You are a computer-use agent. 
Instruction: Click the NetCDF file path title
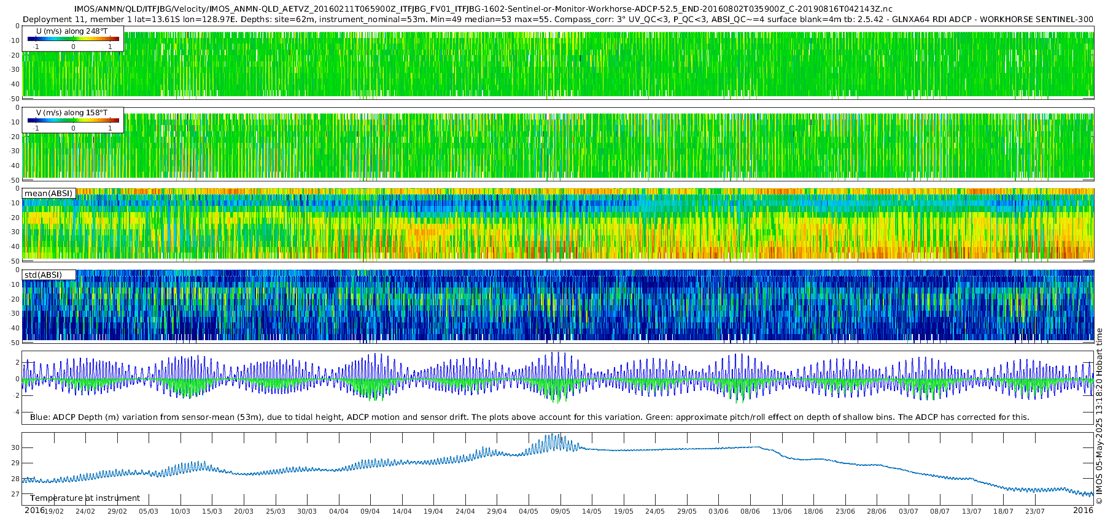483,9
